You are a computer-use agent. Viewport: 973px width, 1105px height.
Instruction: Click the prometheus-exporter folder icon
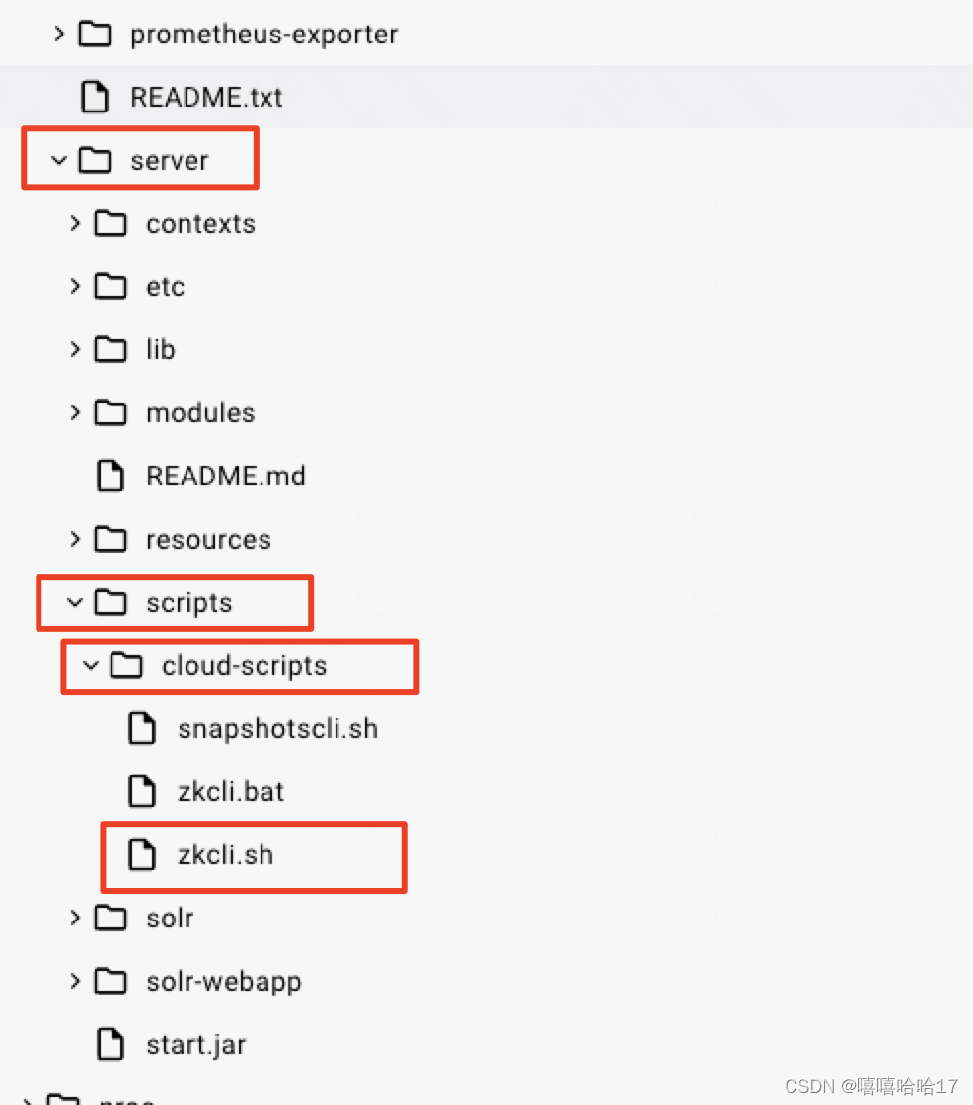tap(95, 33)
